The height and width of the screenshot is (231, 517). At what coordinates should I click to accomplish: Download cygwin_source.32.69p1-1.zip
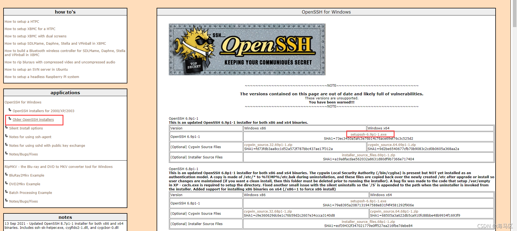point(268,145)
